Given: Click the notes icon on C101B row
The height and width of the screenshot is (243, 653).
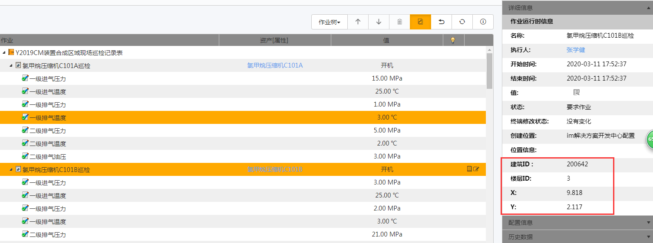Looking at the screenshot, I should click(469, 169).
